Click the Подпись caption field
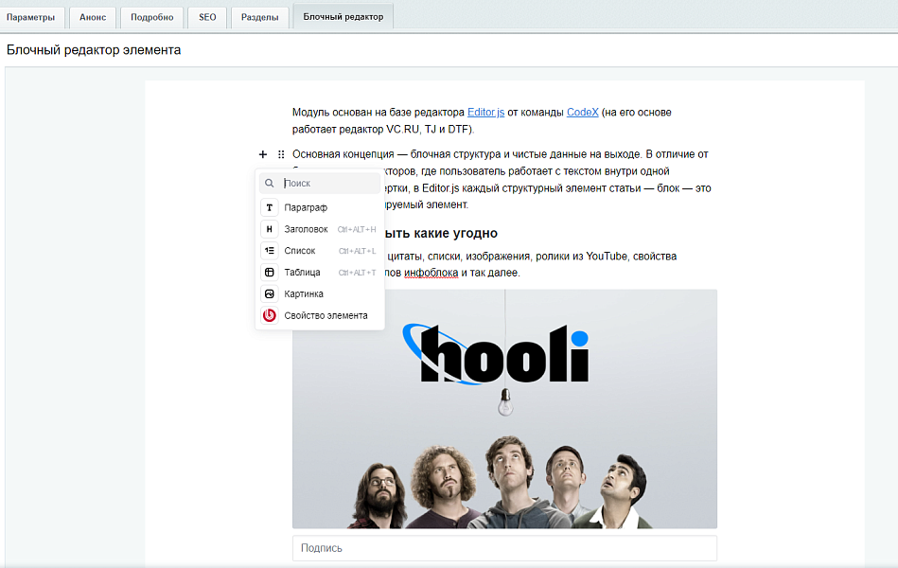 click(x=504, y=548)
